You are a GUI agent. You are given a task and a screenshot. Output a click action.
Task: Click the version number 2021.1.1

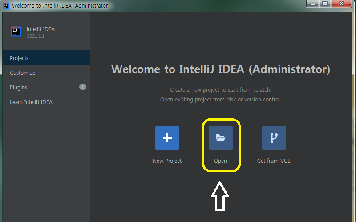coord(36,36)
